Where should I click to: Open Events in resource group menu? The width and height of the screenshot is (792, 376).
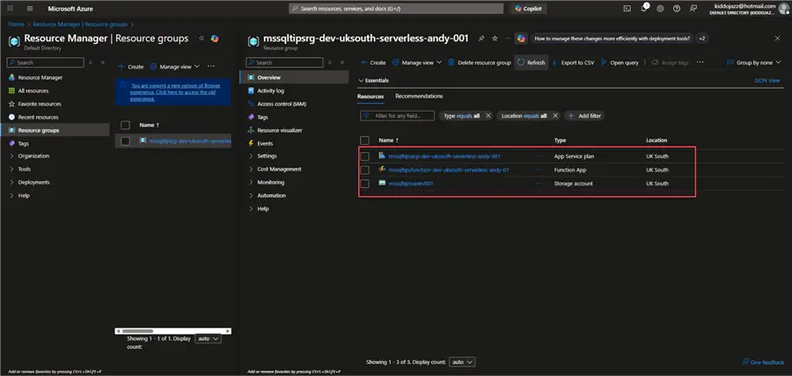265,143
